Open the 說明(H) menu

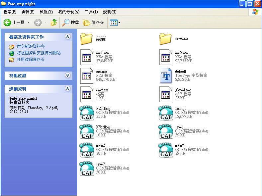110,12
